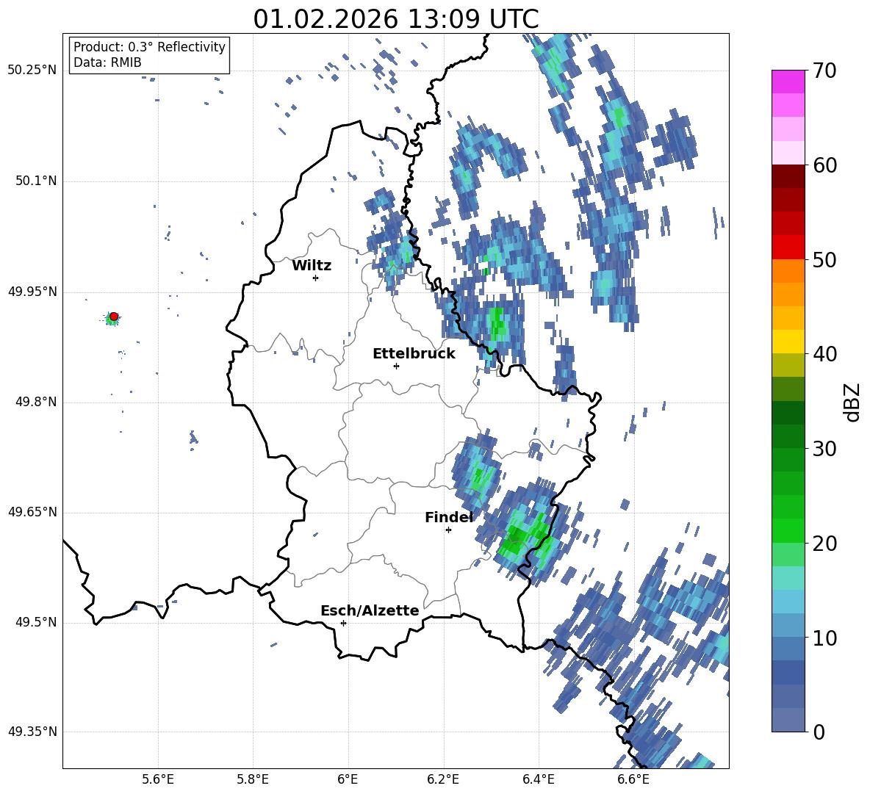
Task: Click the Esch/Alzette location cross marker
Action: [x=343, y=623]
